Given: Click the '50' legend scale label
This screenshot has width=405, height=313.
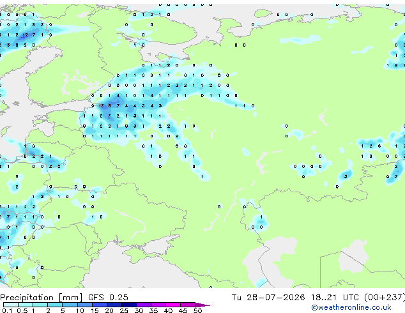Looking at the screenshot, I should [198, 310].
